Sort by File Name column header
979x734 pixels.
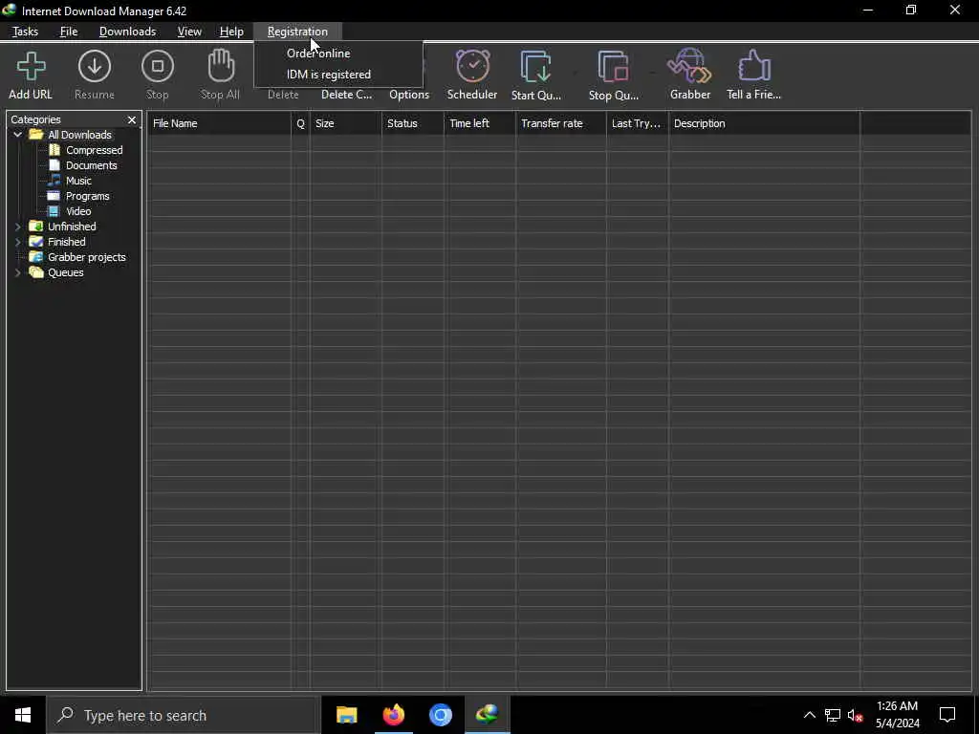(x=219, y=123)
